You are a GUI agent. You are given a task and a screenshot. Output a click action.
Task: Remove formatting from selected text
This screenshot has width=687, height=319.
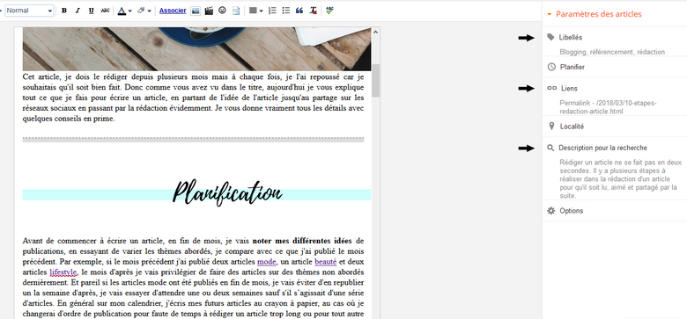tap(313, 11)
